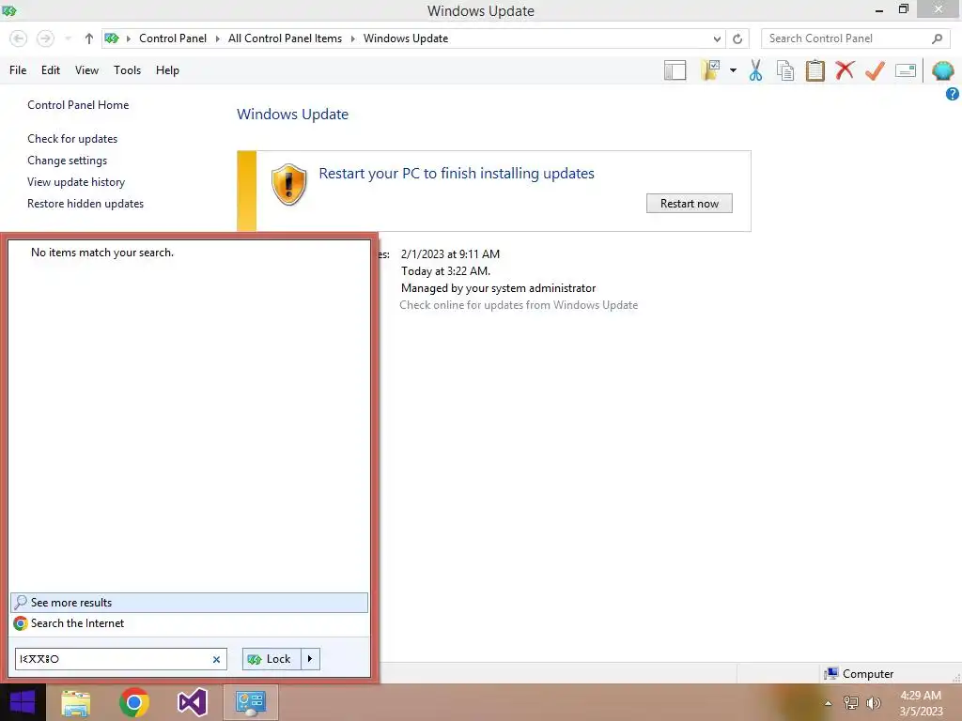
Task: Click the Windows Start button
Action: click(23, 702)
